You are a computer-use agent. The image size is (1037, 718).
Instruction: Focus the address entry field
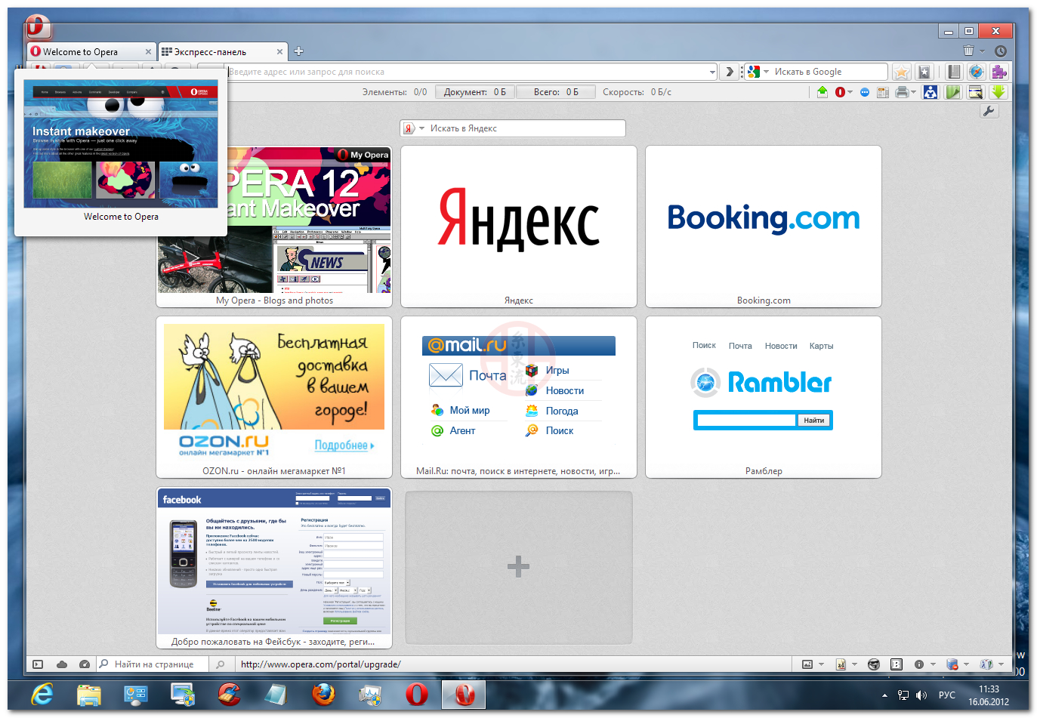[465, 72]
